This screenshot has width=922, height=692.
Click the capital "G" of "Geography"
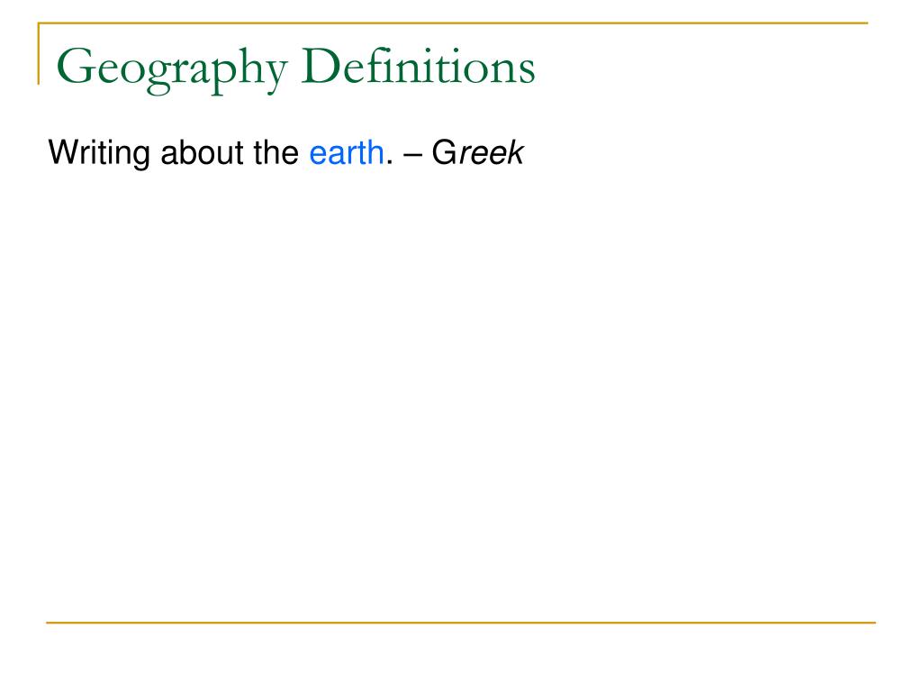pos(76,67)
